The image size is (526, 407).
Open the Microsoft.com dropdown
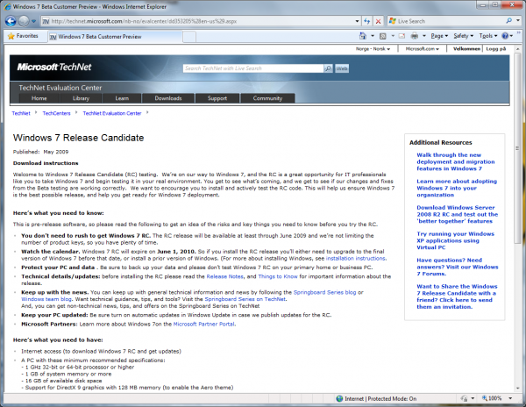(x=423, y=49)
